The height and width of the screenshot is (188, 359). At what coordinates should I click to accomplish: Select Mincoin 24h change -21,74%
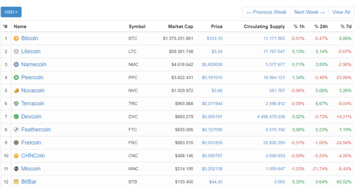(319, 169)
